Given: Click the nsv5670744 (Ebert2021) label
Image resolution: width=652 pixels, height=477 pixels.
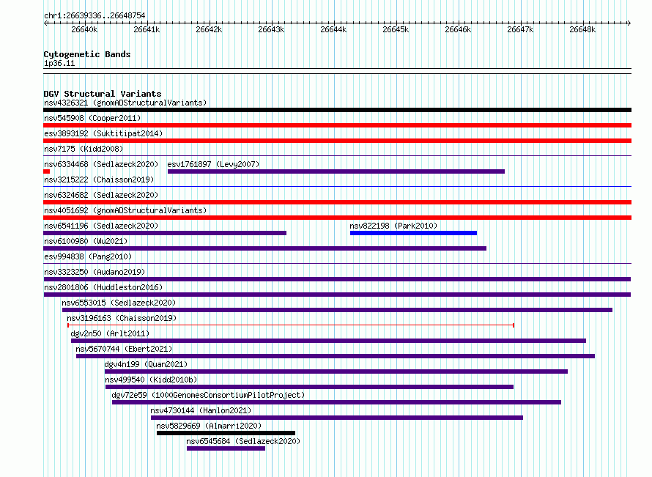Looking at the screenshot, I should coord(124,349).
